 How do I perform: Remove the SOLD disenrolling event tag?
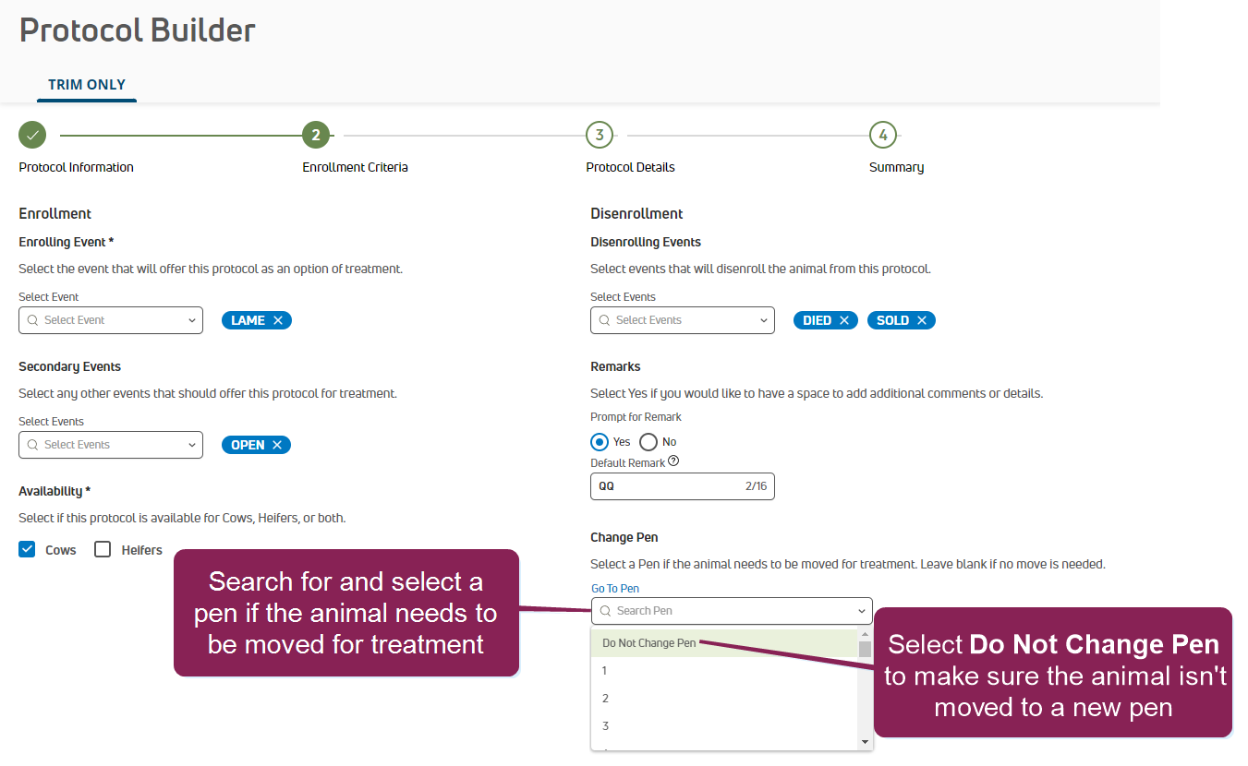point(921,320)
